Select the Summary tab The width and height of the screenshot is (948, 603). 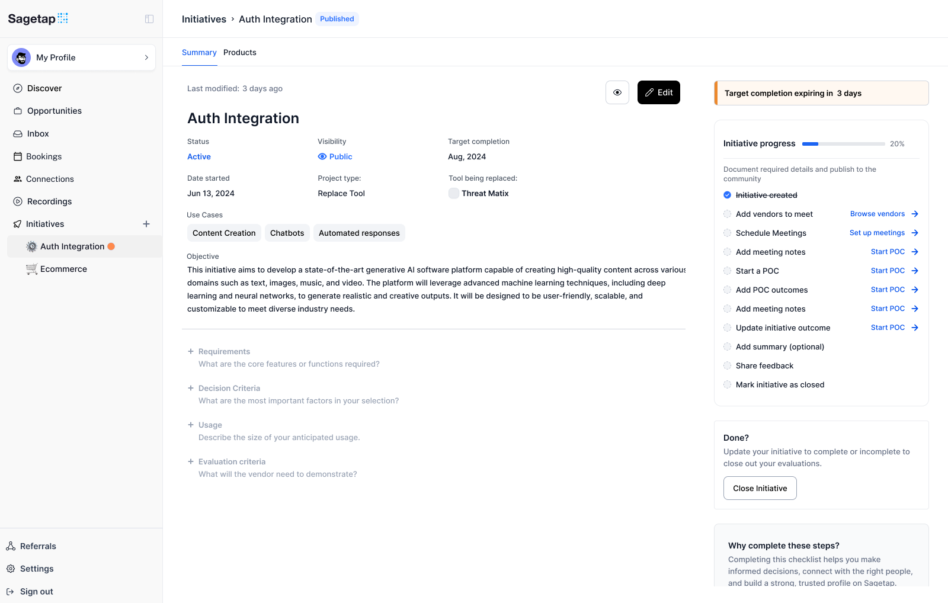point(199,53)
